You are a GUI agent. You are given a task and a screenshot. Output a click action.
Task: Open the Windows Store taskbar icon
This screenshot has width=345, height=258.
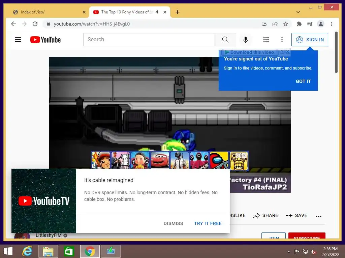(x=69, y=251)
